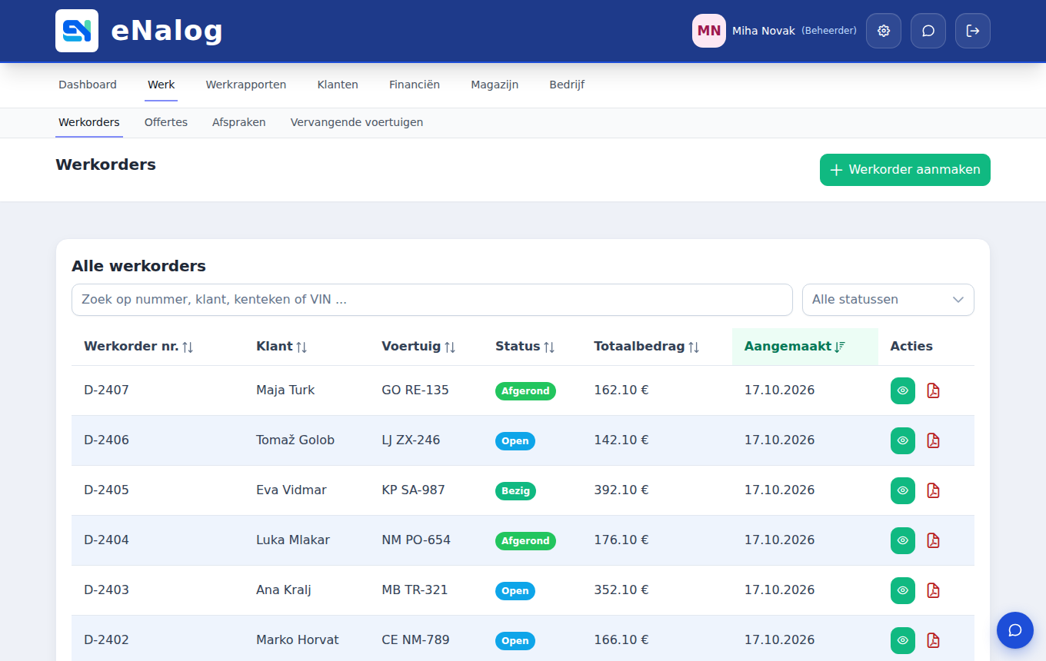Click the MN user avatar

click(709, 31)
